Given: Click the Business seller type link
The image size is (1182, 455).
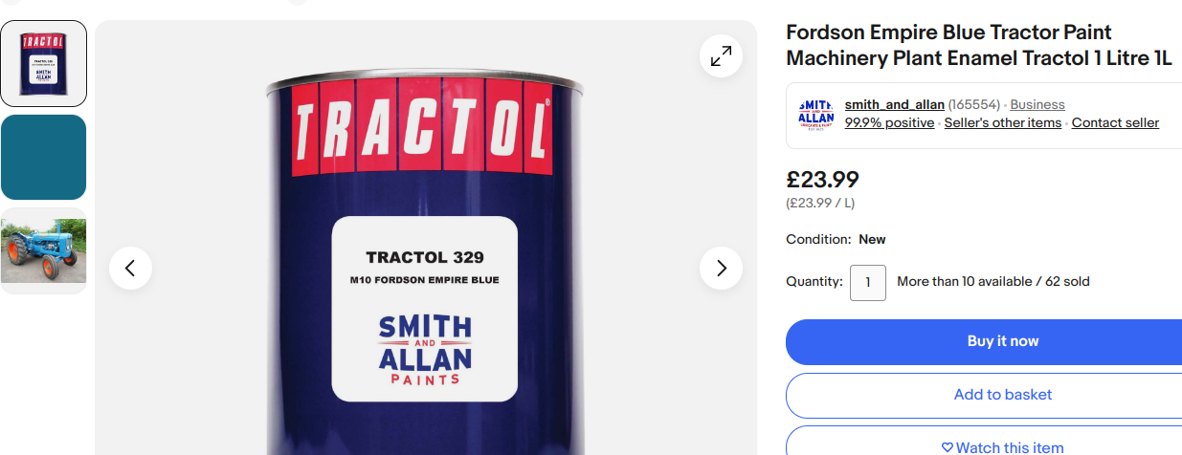Looking at the screenshot, I should click(x=1037, y=104).
